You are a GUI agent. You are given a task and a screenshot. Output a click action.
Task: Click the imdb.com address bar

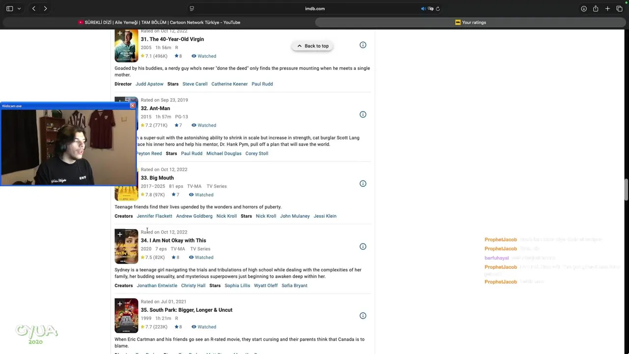click(x=314, y=8)
